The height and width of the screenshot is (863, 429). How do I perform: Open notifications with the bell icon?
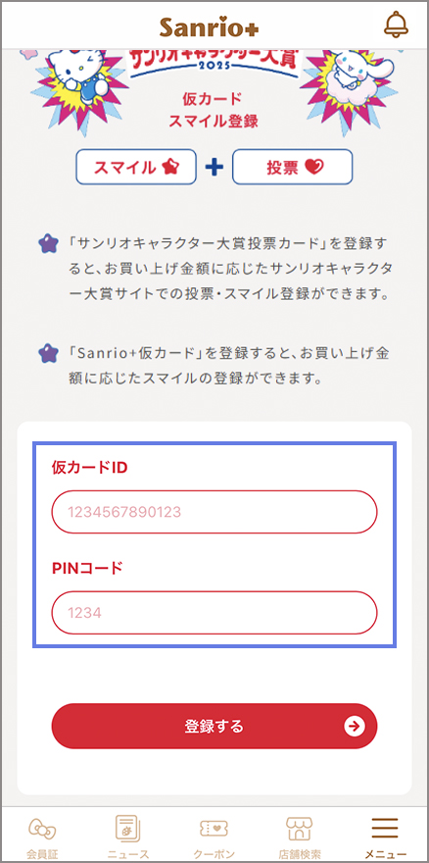point(396,25)
